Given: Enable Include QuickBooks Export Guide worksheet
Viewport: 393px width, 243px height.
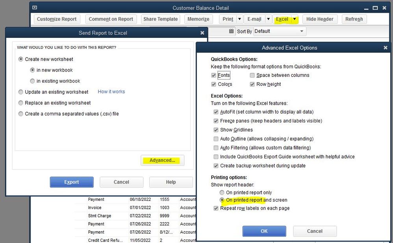Looking at the screenshot, I should click(x=216, y=157).
